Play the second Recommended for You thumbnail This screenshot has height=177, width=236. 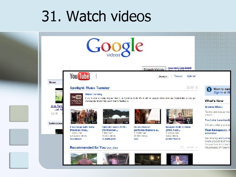[x=116, y=159]
